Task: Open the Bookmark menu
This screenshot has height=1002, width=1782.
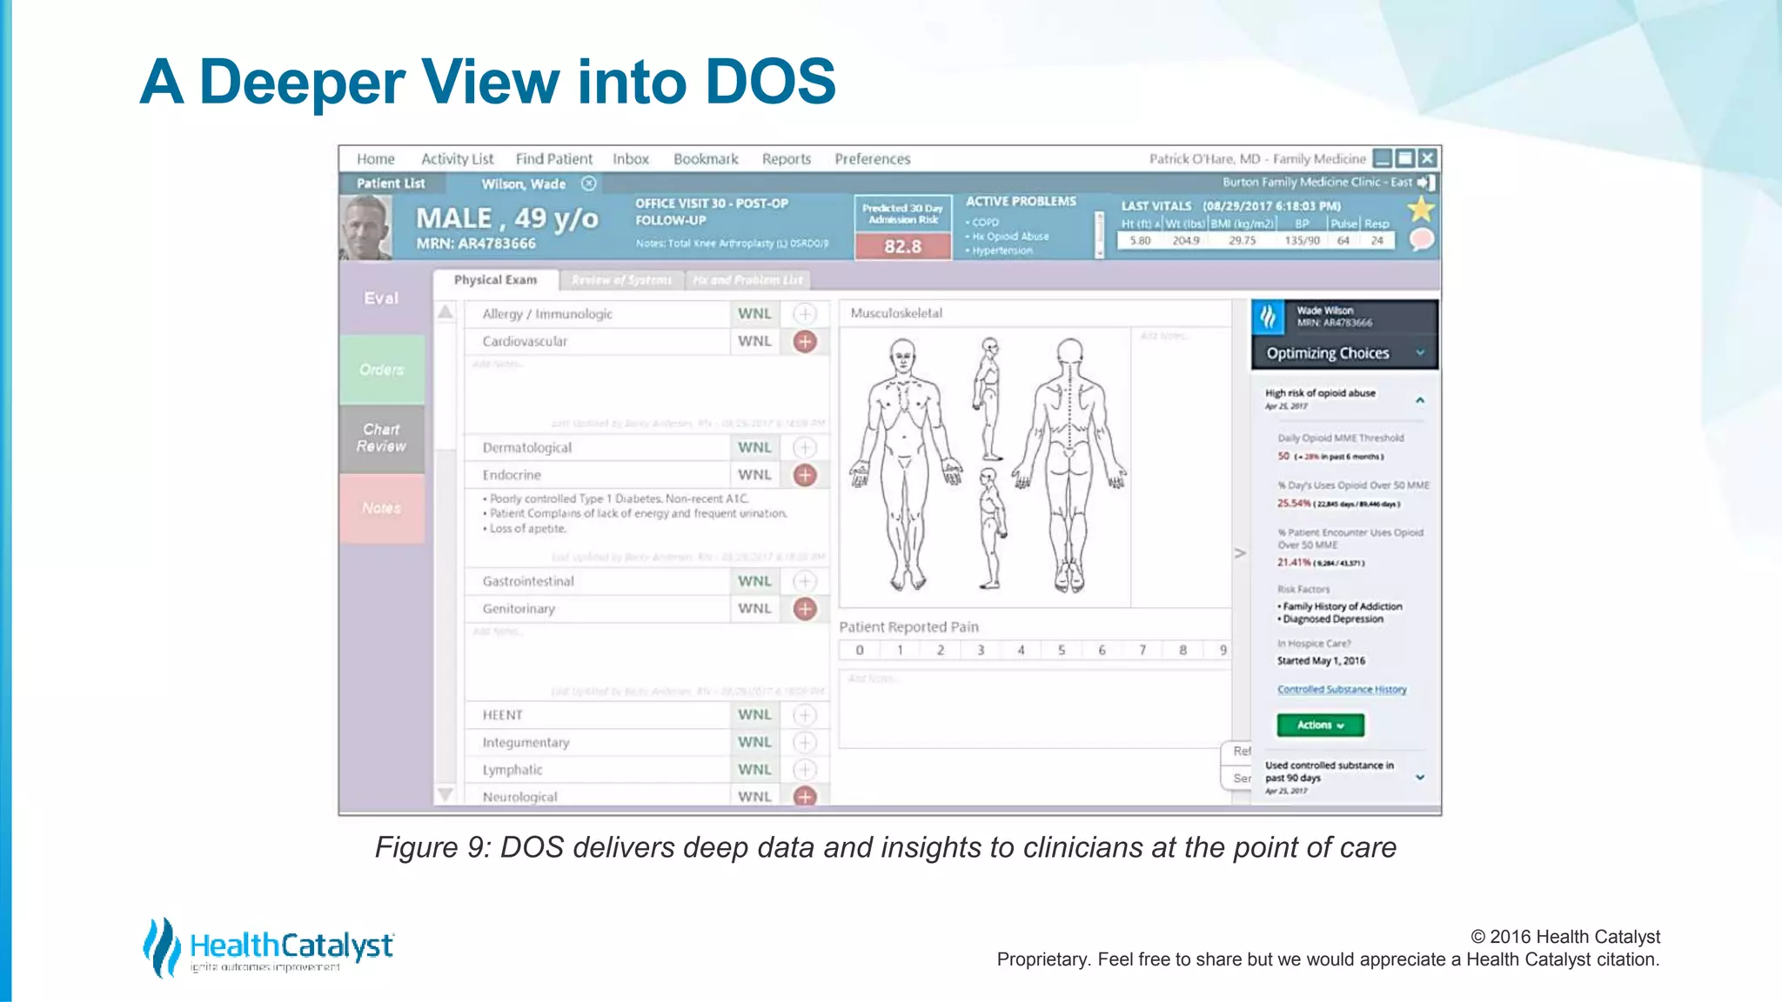Action: tap(706, 159)
